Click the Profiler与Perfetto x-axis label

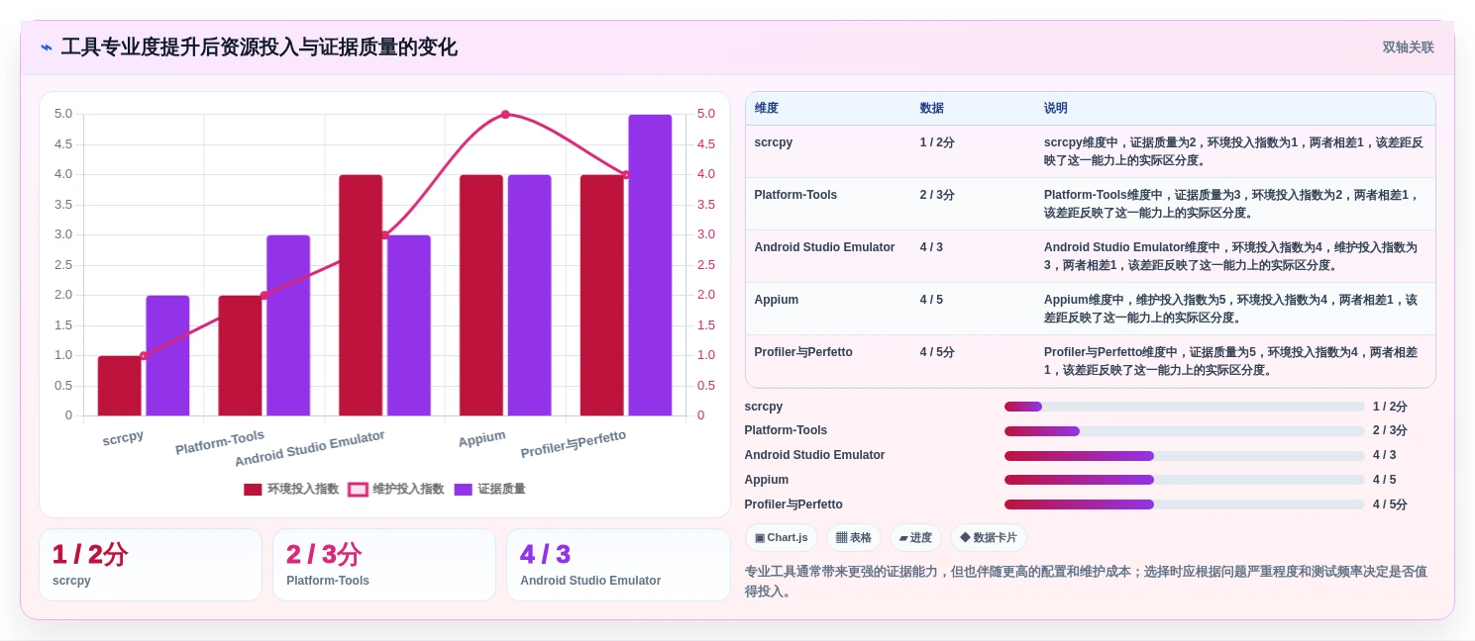[x=574, y=444]
